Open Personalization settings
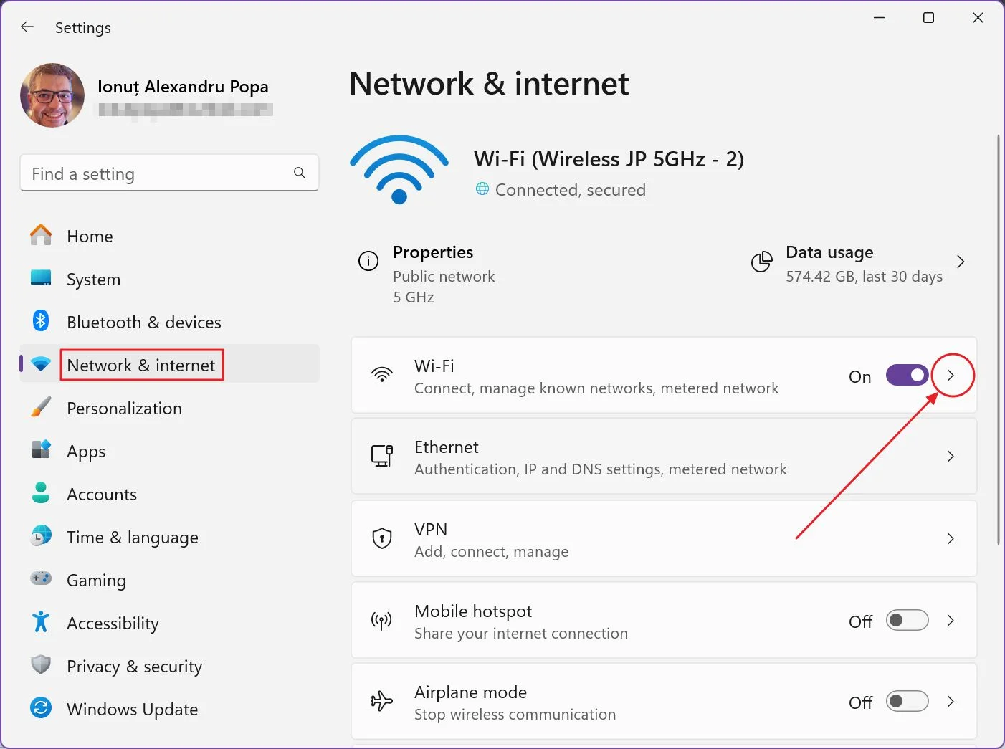Screen dimensions: 1005x749 (x=169, y=408)
